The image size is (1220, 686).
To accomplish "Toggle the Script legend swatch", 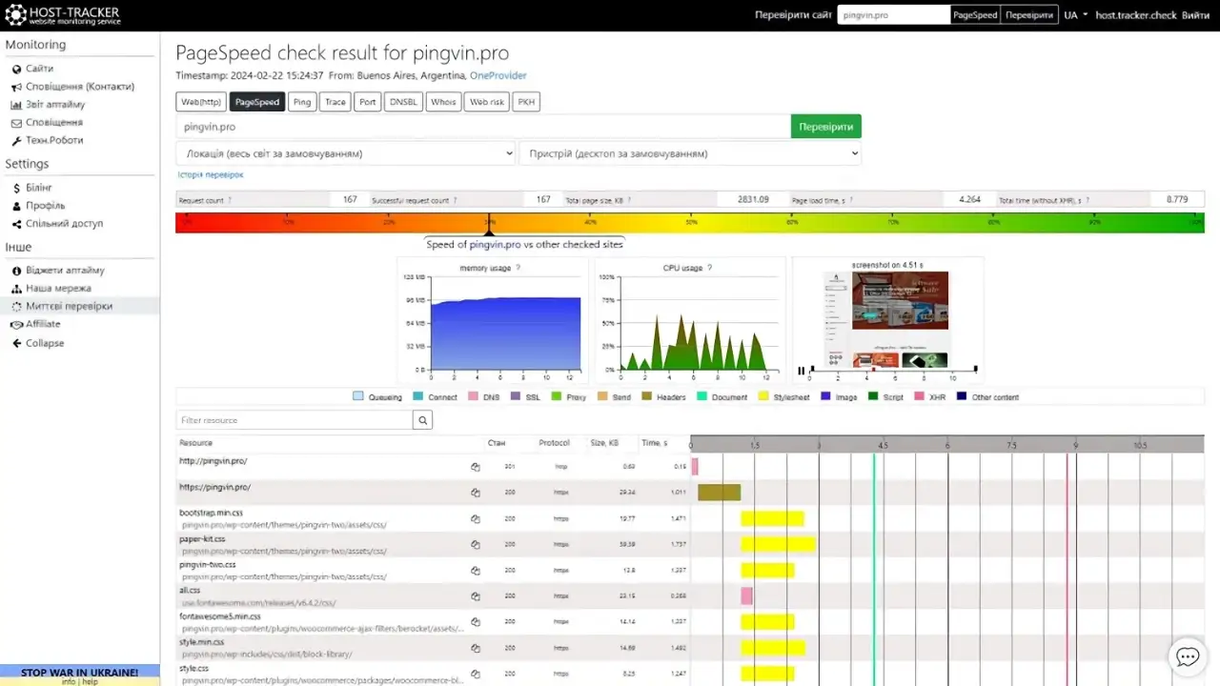I will (873, 396).
